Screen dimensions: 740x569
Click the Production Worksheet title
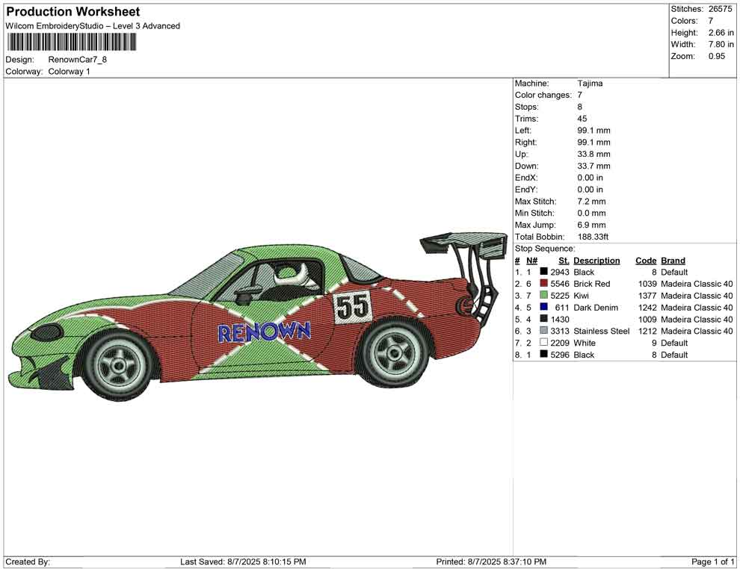[x=73, y=12]
